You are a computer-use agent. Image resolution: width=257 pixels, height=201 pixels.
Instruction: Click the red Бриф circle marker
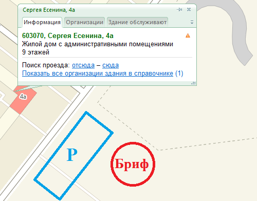pos(133,164)
